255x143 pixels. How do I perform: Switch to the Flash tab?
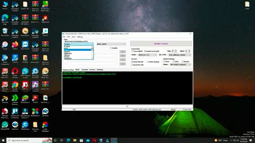tap(77, 70)
